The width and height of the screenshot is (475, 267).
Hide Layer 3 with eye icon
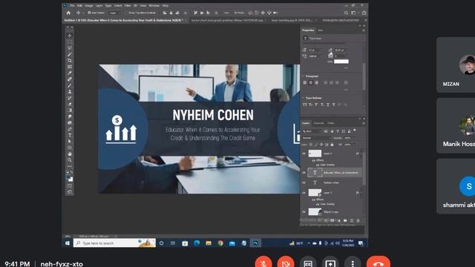[x=304, y=154]
